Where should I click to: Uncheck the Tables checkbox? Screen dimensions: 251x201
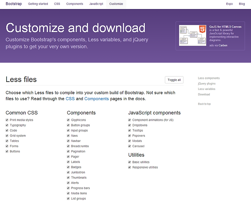point(7,141)
